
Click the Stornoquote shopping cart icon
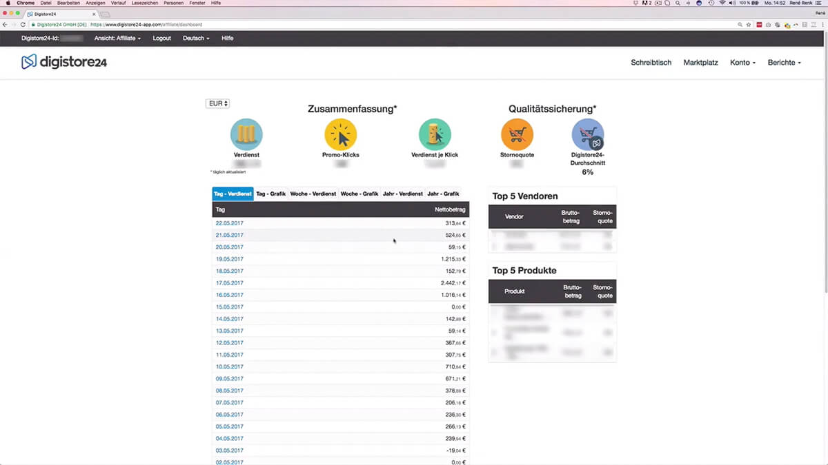(517, 134)
